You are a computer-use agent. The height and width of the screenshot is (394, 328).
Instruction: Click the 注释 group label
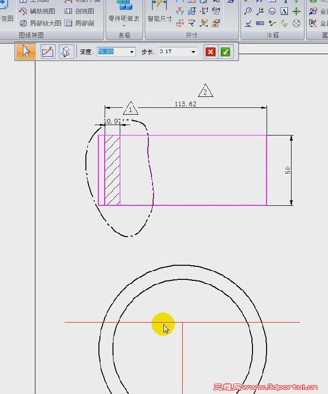(x=273, y=35)
